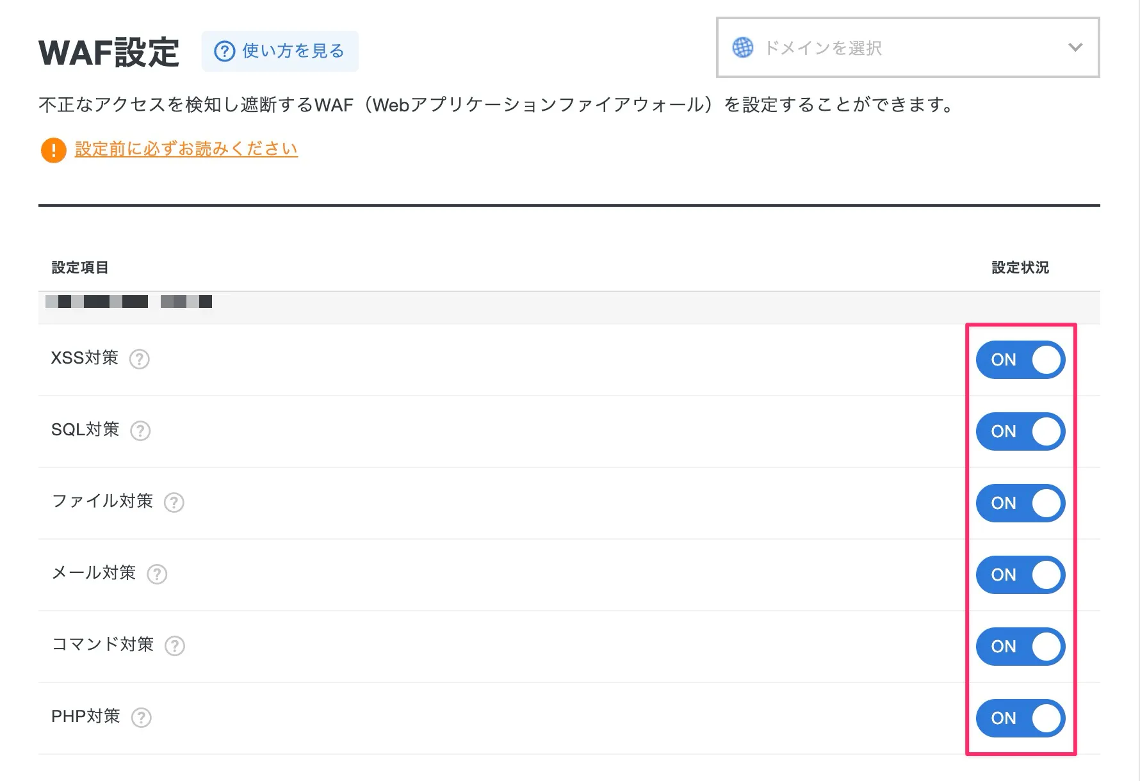Click the 使い方を見る button
Screen dimensions: 1140x781
pos(280,51)
